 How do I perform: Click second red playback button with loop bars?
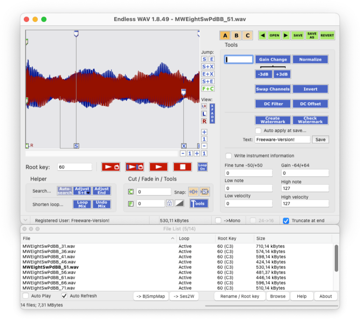pyautogui.click(x=135, y=167)
